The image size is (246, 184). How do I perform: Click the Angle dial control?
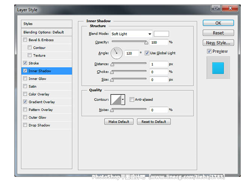click(x=117, y=53)
